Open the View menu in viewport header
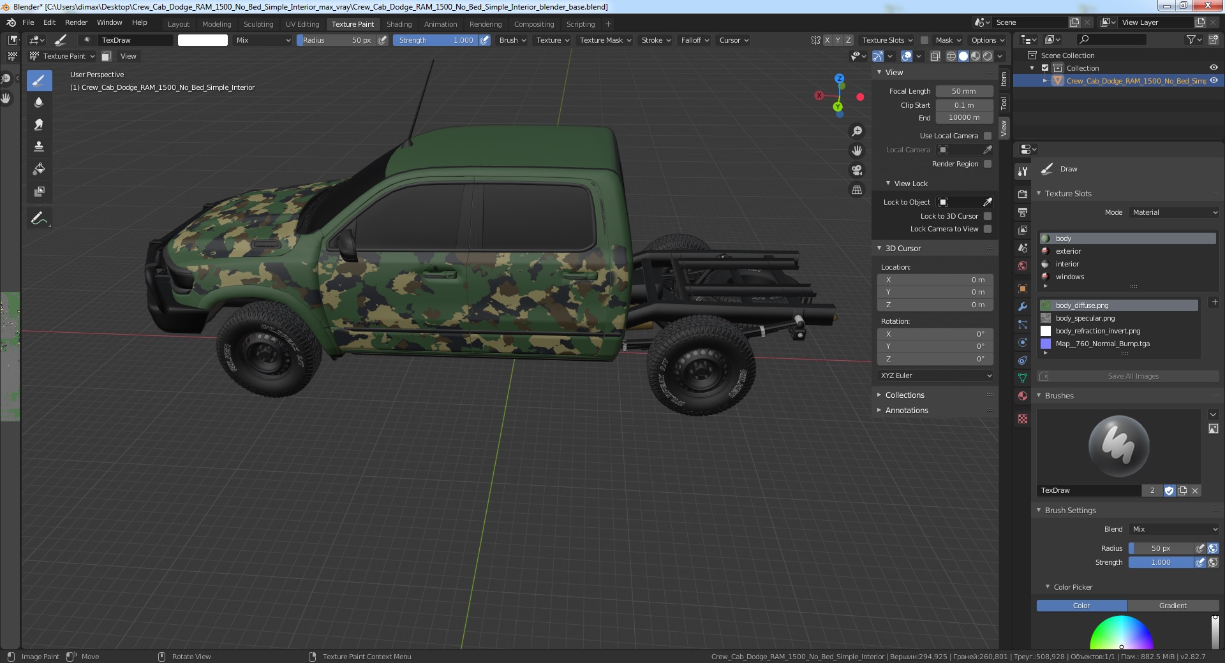Image resolution: width=1225 pixels, height=663 pixels. point(128,56)
